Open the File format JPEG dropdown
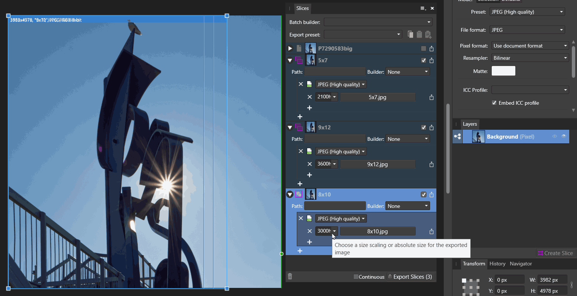 527,30
